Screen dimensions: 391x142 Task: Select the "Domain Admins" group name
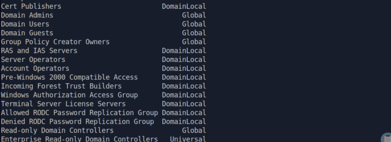[27, 15]
